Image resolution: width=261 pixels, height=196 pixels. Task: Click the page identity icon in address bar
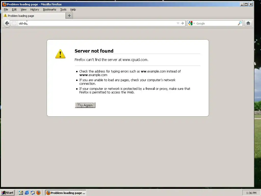[x=15, y=23]
